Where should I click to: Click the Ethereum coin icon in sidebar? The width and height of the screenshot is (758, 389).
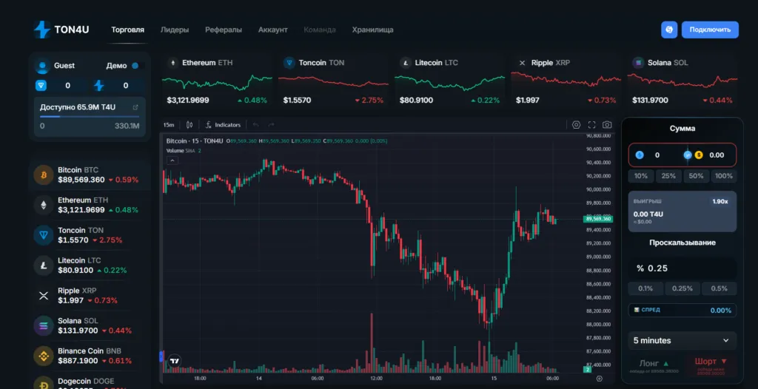[x=44, y=205]
